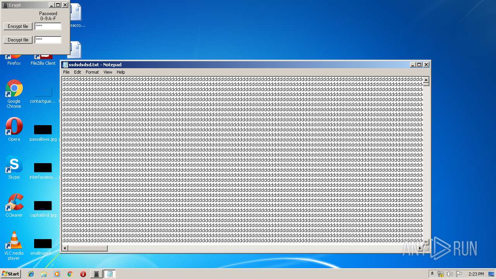Click Notepad's vertical scrollbar up arrow
Screen dimensions: 496x279
click(426, 80)
